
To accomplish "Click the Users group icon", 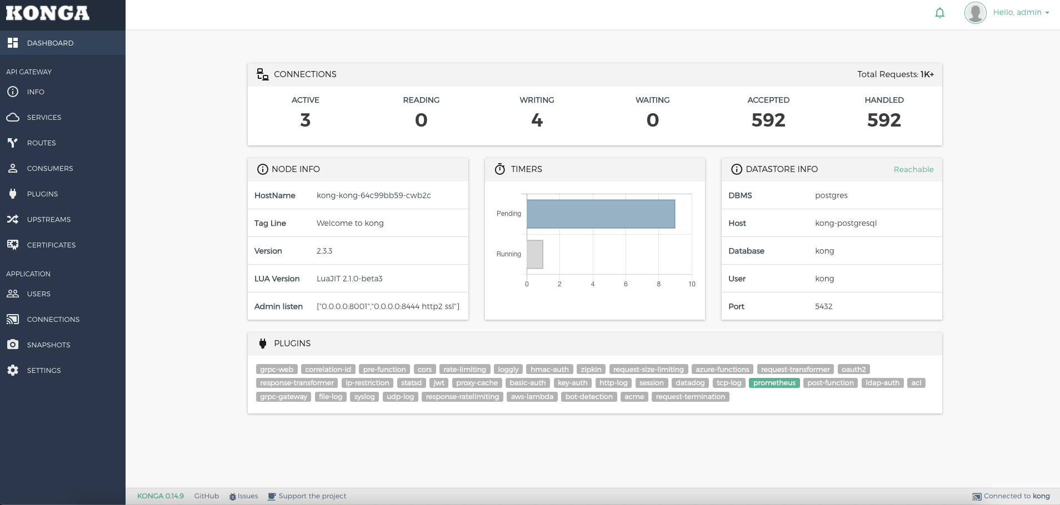I will 13,294.
